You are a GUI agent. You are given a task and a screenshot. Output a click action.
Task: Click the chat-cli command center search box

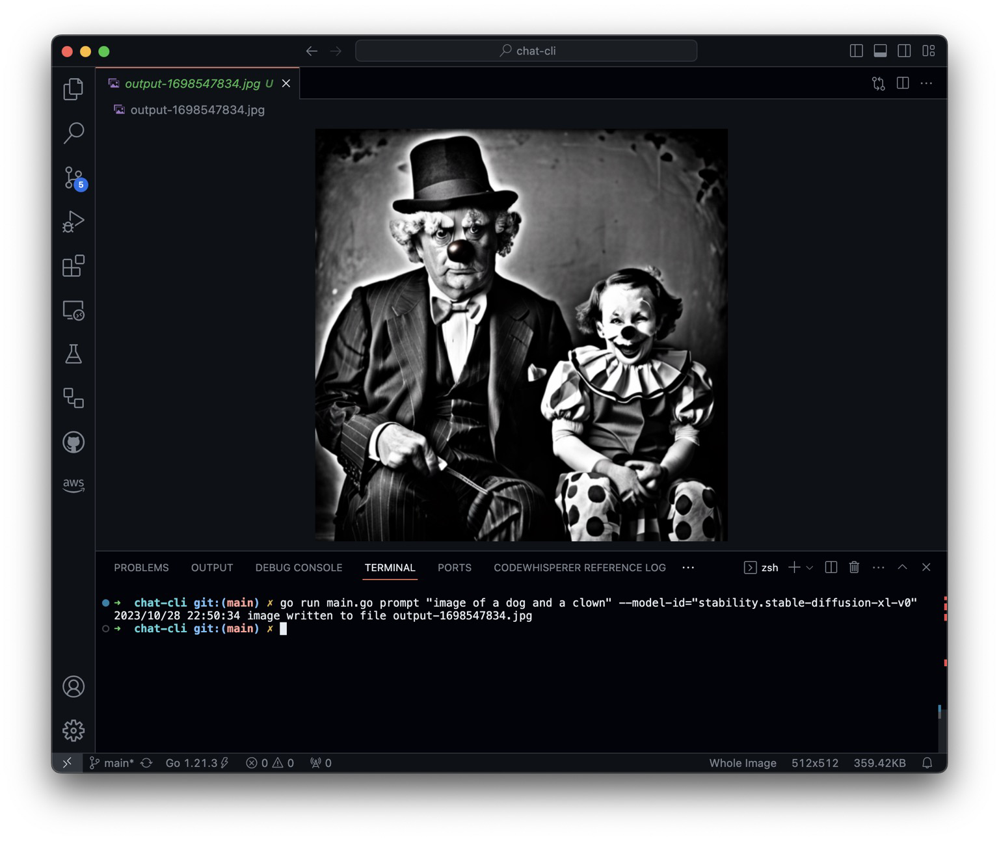[x=526, y=51]
